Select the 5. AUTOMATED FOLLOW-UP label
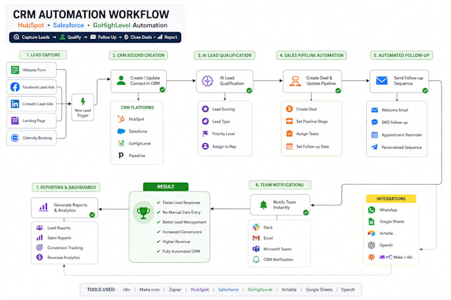This screenshot has width=451, height=300. click(401, 55)
